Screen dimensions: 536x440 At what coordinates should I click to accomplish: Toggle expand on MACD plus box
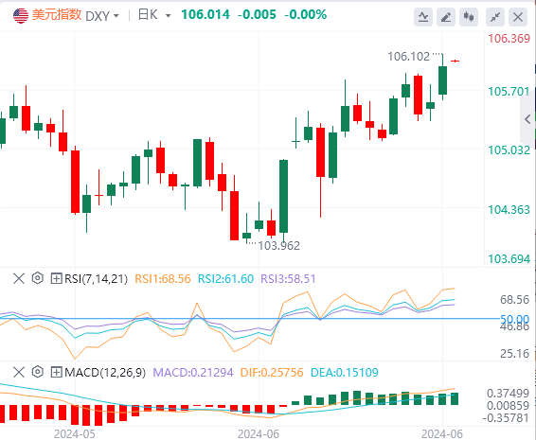[x=56, y=372]
